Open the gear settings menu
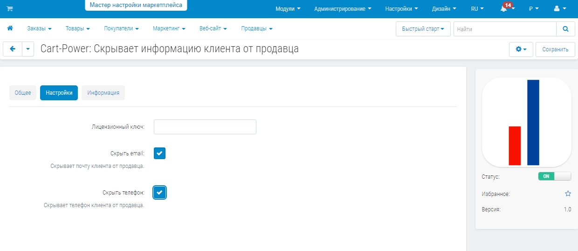 pos(521,49)
